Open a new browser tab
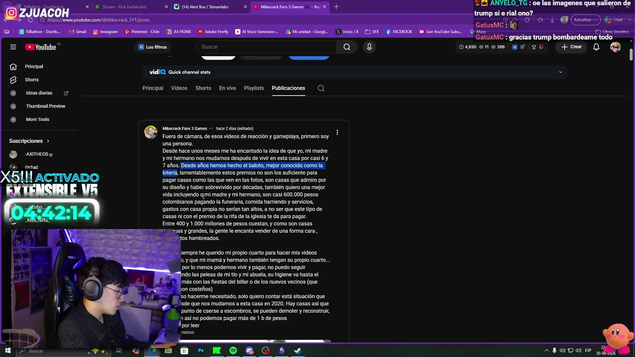Screen dimensions: 635x357 click(x=336, y=7)
